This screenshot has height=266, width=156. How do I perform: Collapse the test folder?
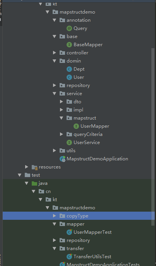pos(20,175)
